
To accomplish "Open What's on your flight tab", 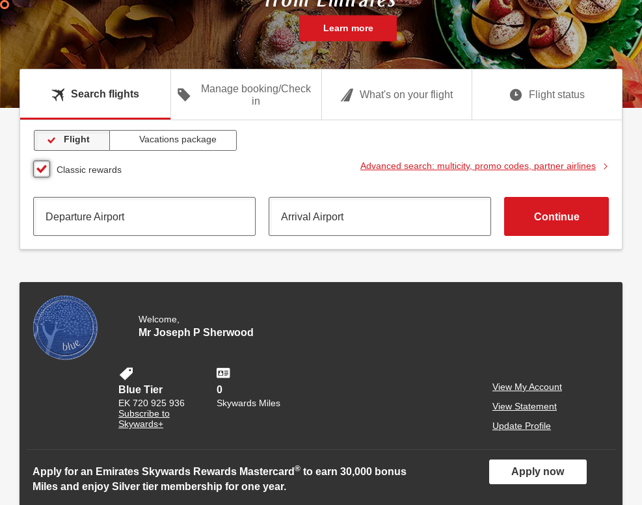I will pos(397,94).
